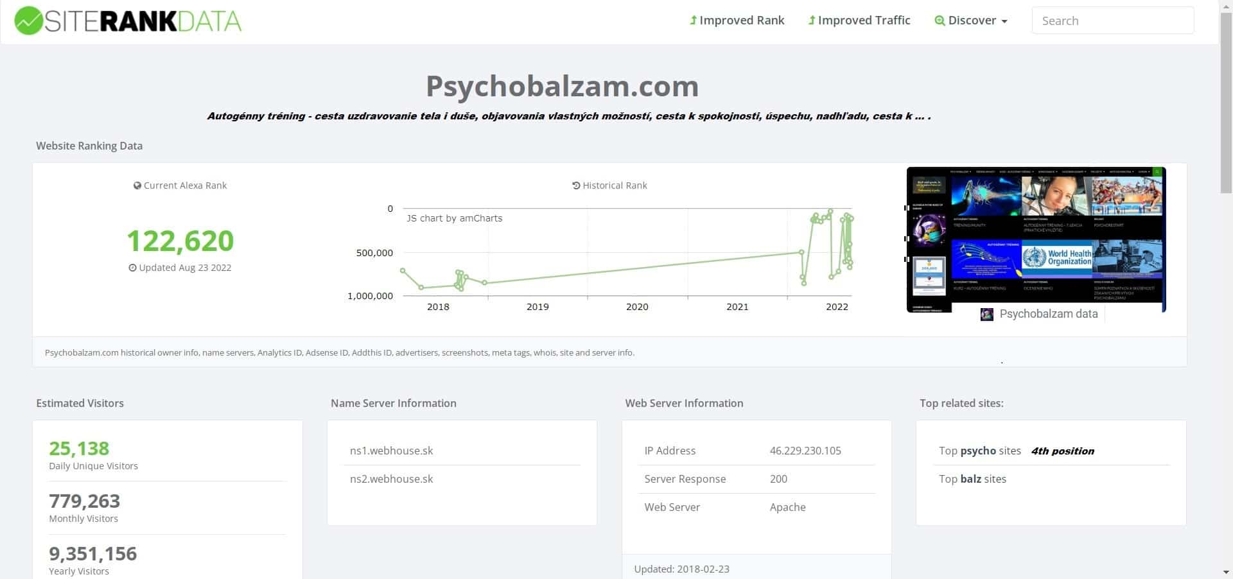Click the 2022 label on chart axis
Image resolution: width=1233 pixels, height=579 pixels.
[x=837, y=307]
